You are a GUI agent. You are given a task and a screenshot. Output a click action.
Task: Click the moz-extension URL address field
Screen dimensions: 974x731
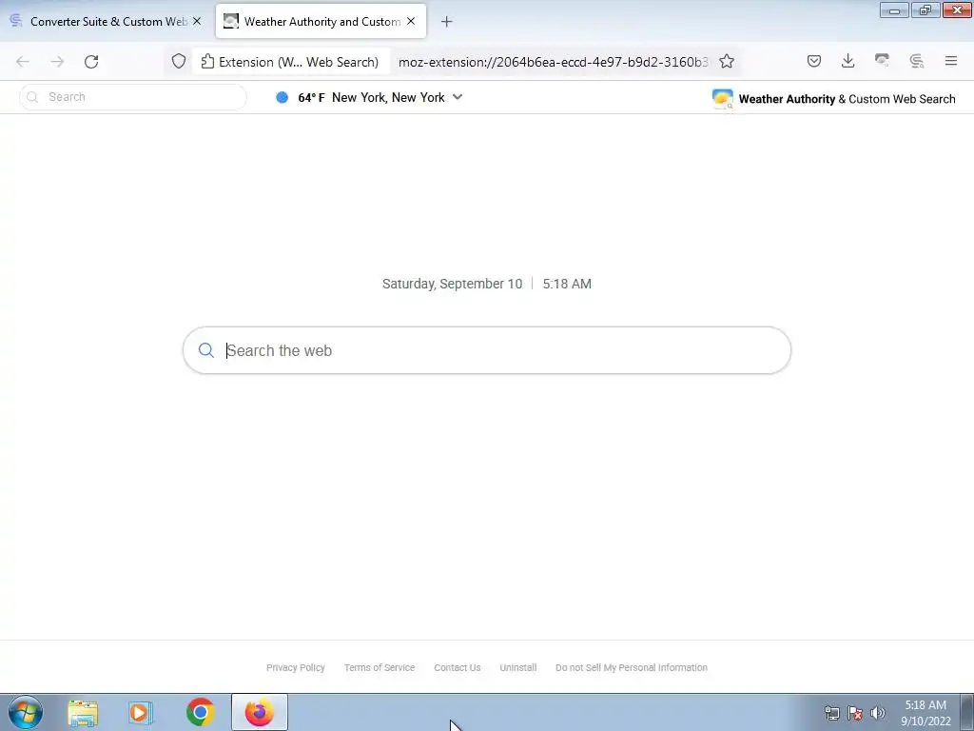(553, 62)
